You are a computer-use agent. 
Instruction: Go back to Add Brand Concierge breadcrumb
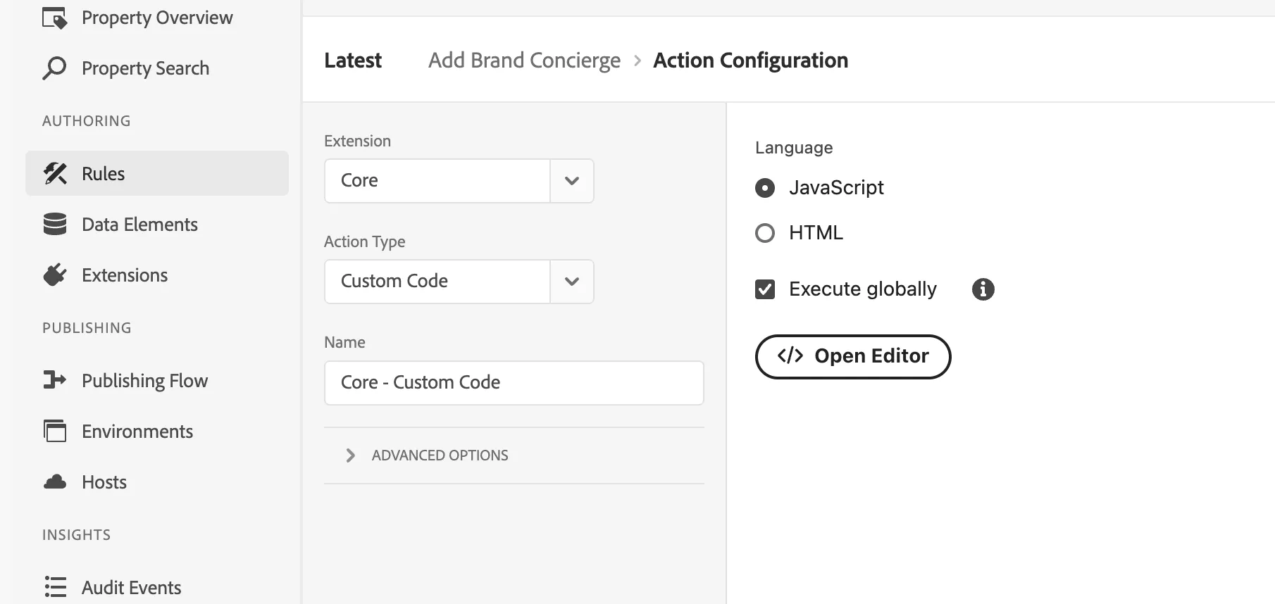[524, 61]
